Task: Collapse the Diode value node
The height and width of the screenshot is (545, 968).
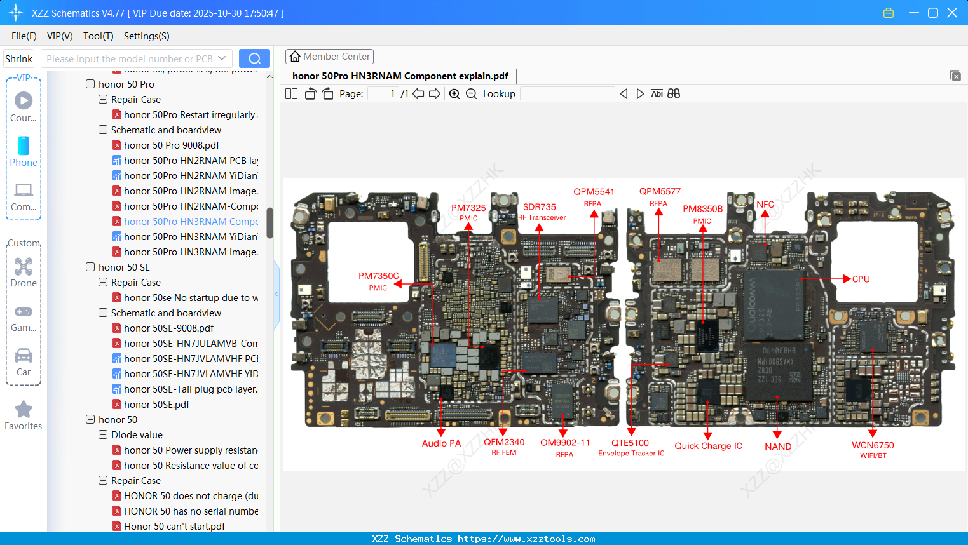Action: (x=103, y=434)
